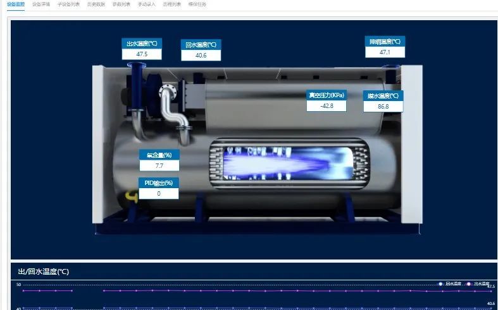Image resolution: width=498 pixels, height=310 pixels.
Task: Click the 出水温度 value 47.5
Action: pos(142,54)
